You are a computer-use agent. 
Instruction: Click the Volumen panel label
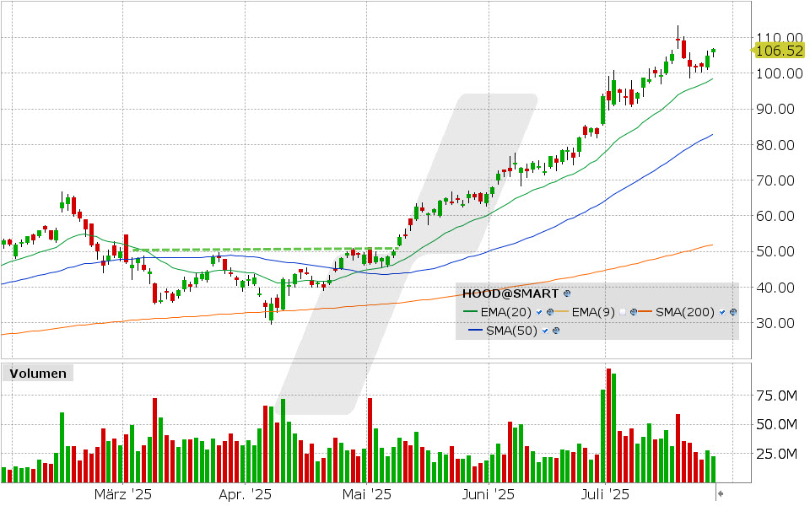(x=38, y=374)
